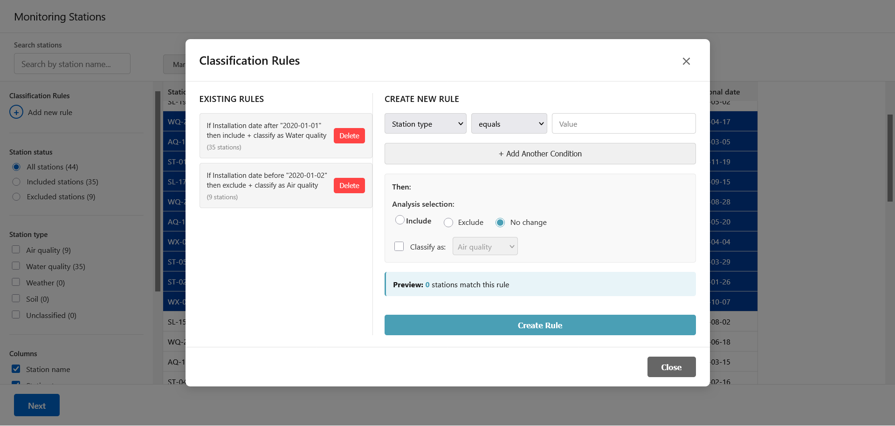
Task: Click the Next button on main page
Action: click(x=37, y=406)
